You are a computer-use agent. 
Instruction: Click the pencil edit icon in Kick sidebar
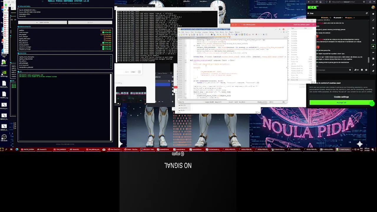point(373,20)
